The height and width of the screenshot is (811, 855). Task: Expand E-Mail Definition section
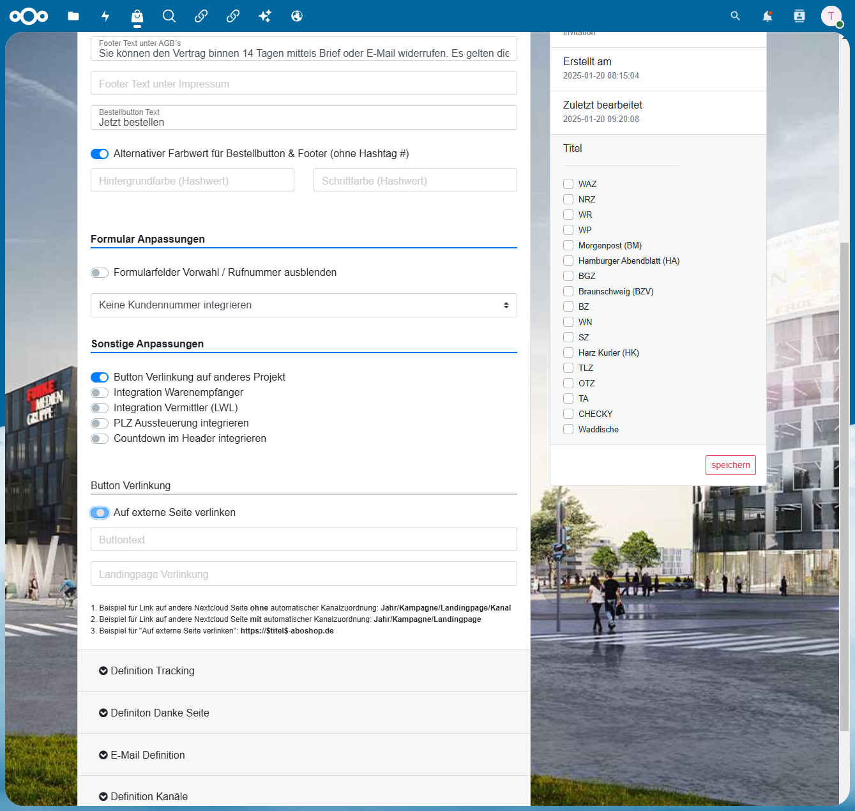pyautogui.click(x=304, y=755)
